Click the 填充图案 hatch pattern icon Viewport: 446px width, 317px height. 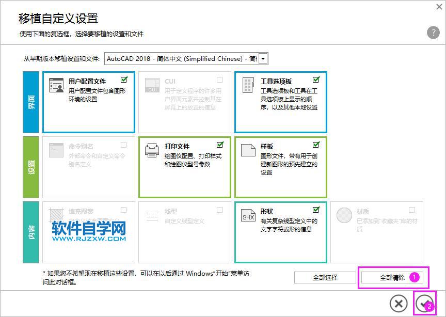[x=55, y=214]
